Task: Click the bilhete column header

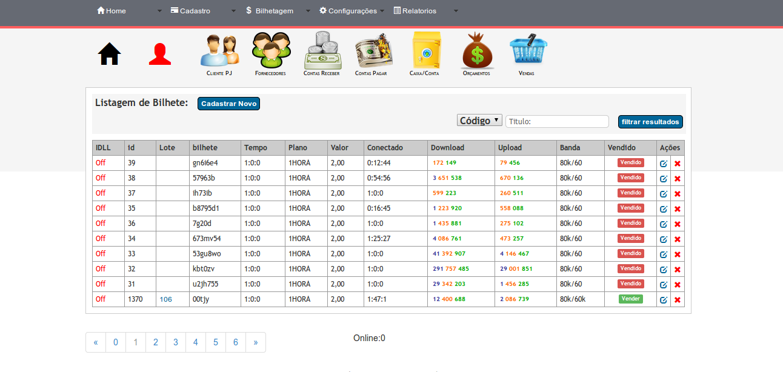Action: (x=215, y=148)
